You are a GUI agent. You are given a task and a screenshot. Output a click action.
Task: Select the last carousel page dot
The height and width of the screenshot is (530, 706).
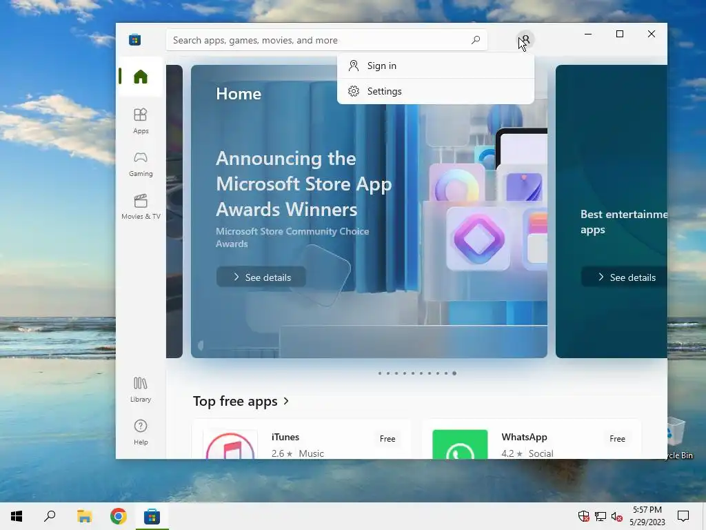tap(454, 373)
